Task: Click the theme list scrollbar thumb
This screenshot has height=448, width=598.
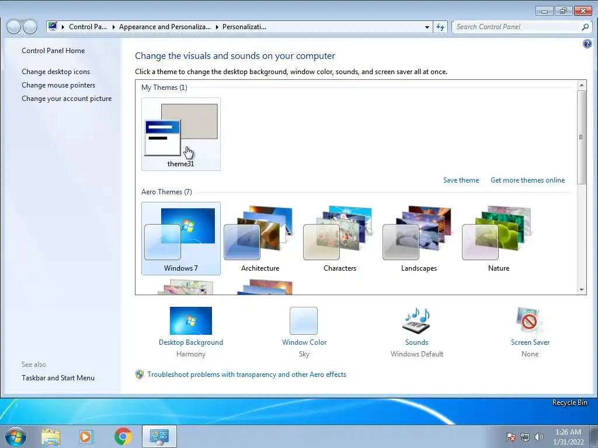Action: click(x=582, y=137)
